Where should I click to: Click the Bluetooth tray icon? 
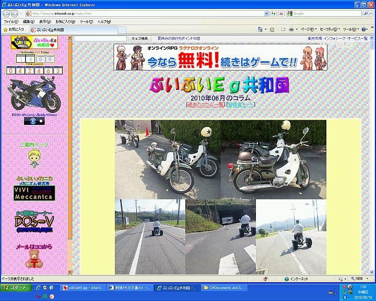pyautogui.click(x=345, y=297)
